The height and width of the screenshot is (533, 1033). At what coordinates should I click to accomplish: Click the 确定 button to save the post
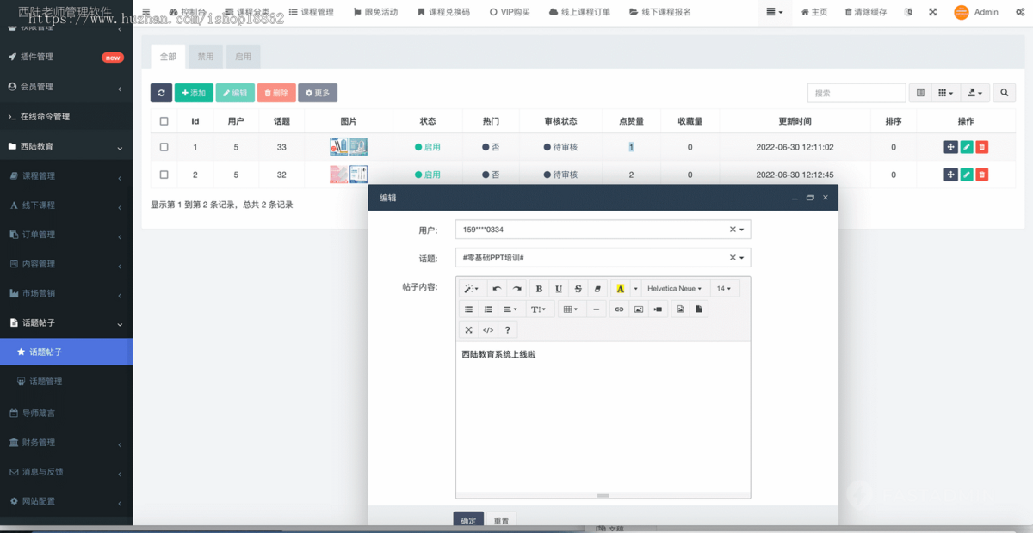coord(467,519)
